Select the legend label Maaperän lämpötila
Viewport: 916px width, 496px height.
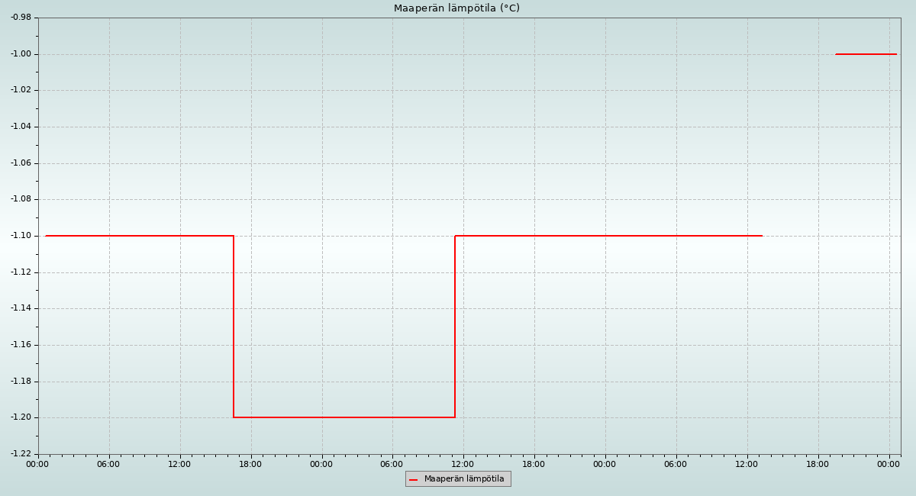(464, 479)
